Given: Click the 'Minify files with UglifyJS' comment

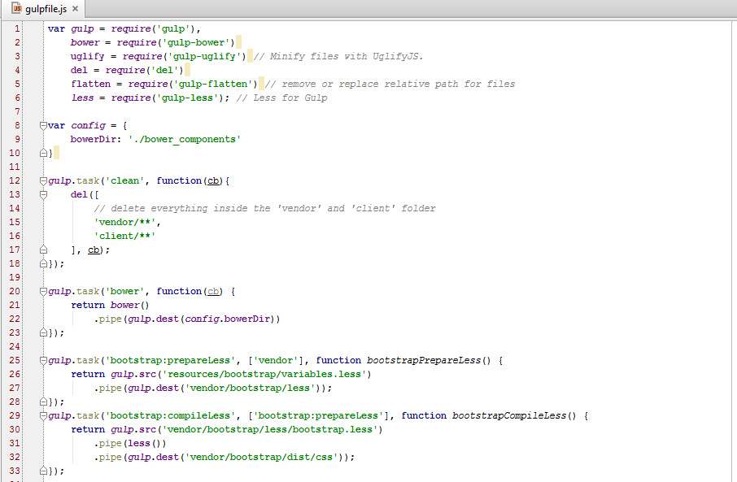Looking at the screenshot, I should click(338, 56).
